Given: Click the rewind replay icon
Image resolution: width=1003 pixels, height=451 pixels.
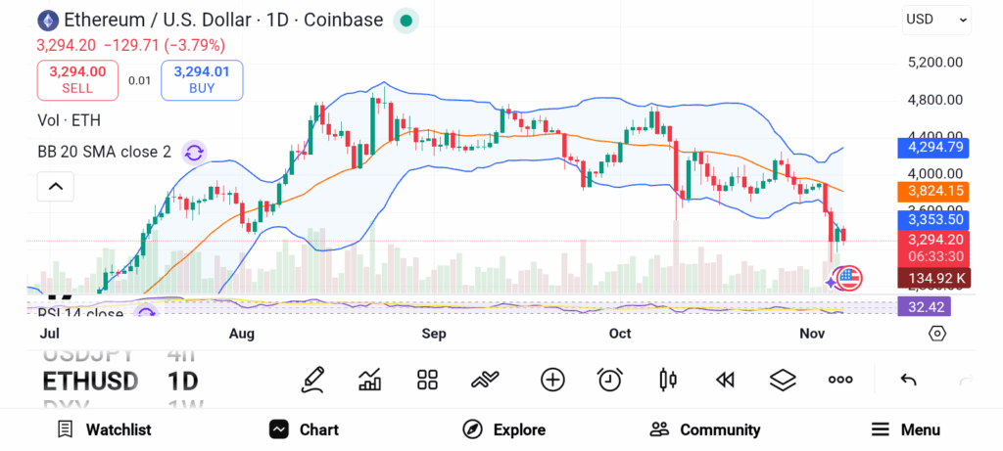Looking at the screenshot, I should point(725,380).
